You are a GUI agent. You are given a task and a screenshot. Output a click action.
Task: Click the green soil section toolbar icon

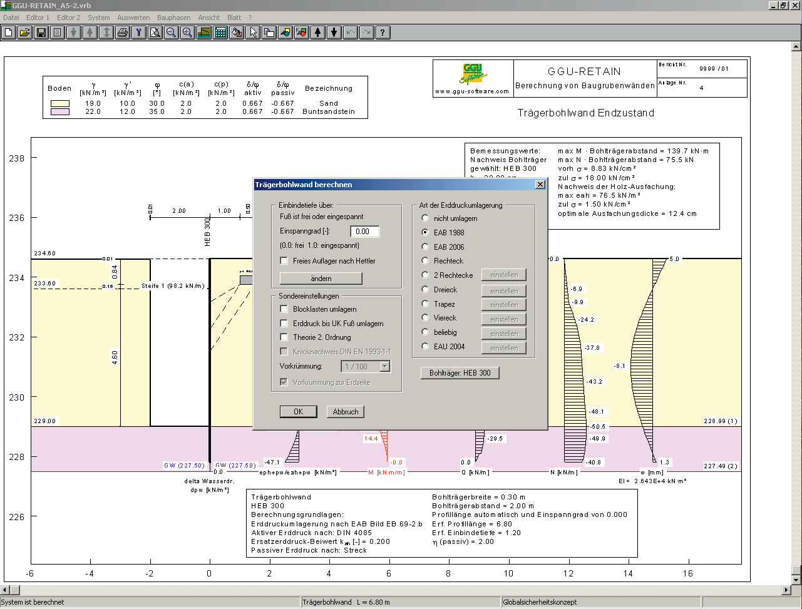click(x=204, y=33)
